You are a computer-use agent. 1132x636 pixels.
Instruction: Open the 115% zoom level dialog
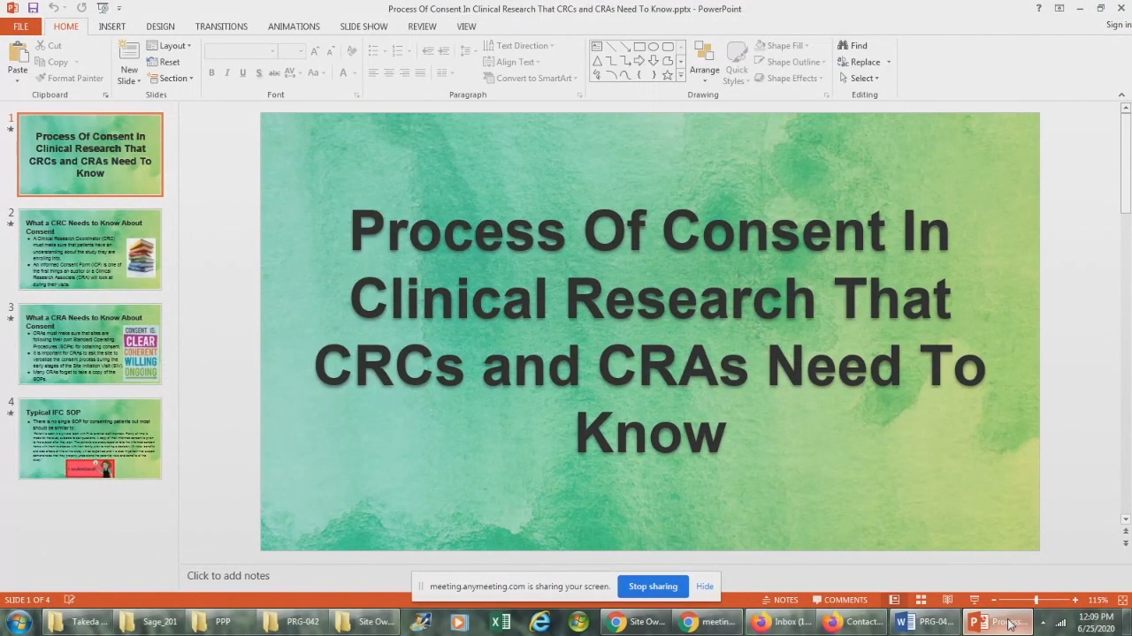(1098, 600)
